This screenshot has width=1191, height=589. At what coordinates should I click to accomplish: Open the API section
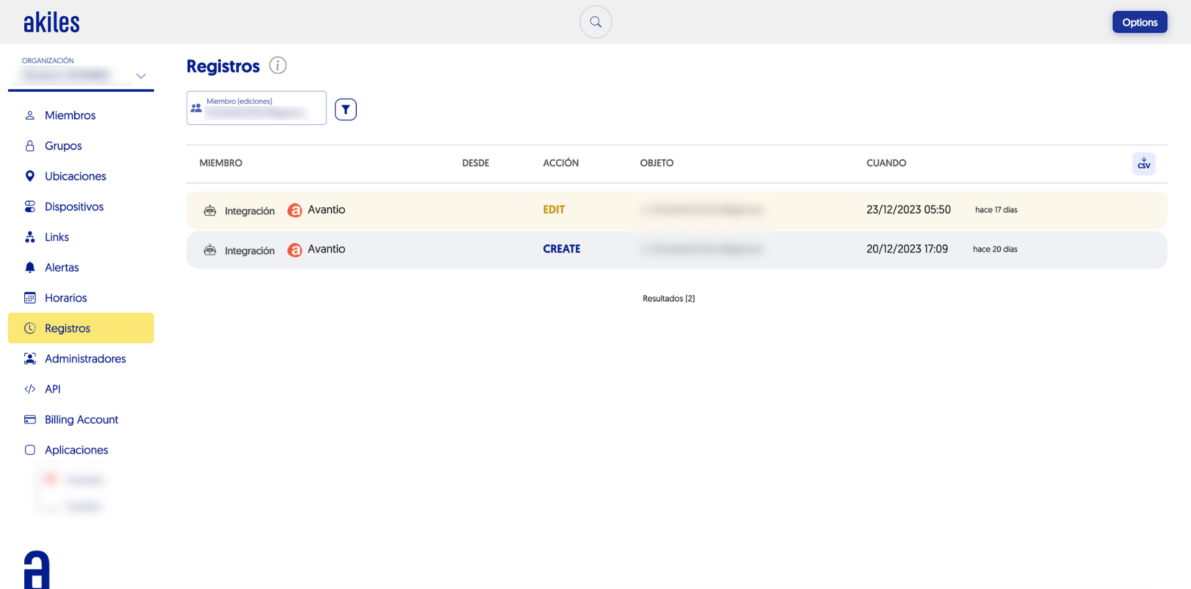[x=52, y=389]
